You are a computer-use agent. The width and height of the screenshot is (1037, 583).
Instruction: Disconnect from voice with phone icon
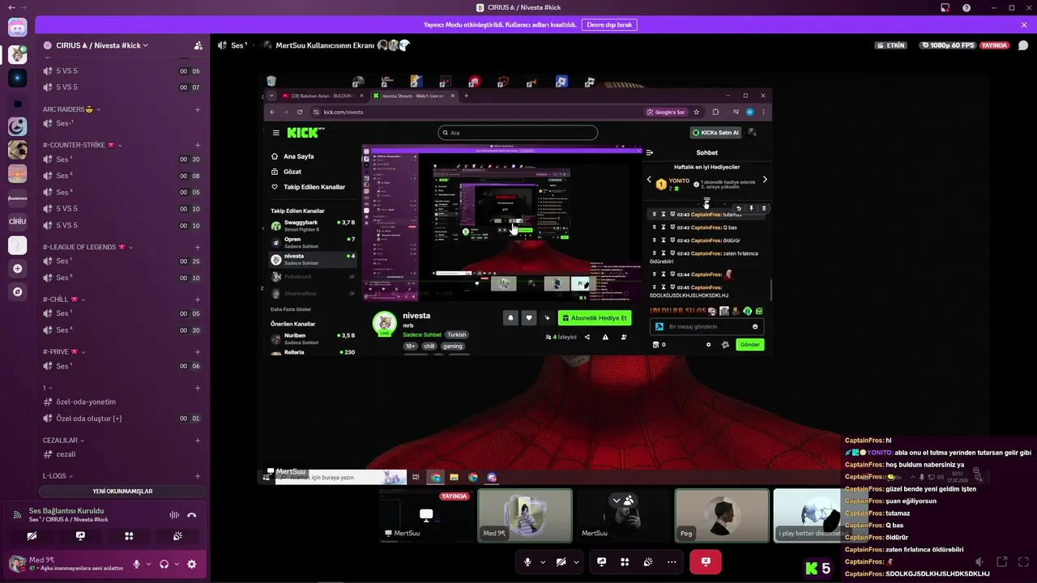[x=192, y=515]
